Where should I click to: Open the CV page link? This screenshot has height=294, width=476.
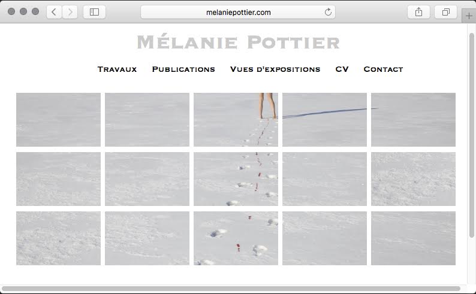point(342,69)
